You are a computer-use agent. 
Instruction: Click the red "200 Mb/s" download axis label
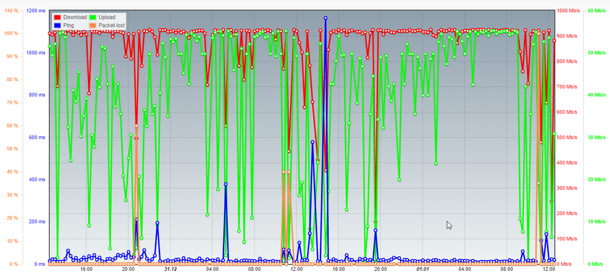567,213
